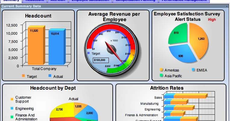The width and height of the screenshot is (230, 121).
Task: Click the $100 tick label on the gauge
Action: click(x=124, y=37)
